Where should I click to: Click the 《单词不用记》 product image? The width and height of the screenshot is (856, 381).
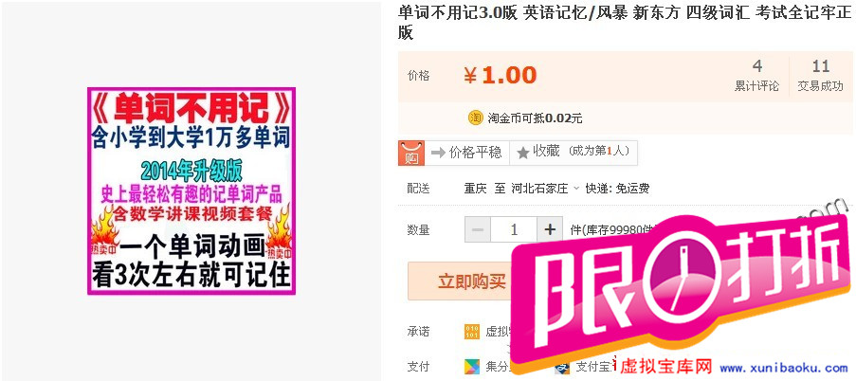191,191
